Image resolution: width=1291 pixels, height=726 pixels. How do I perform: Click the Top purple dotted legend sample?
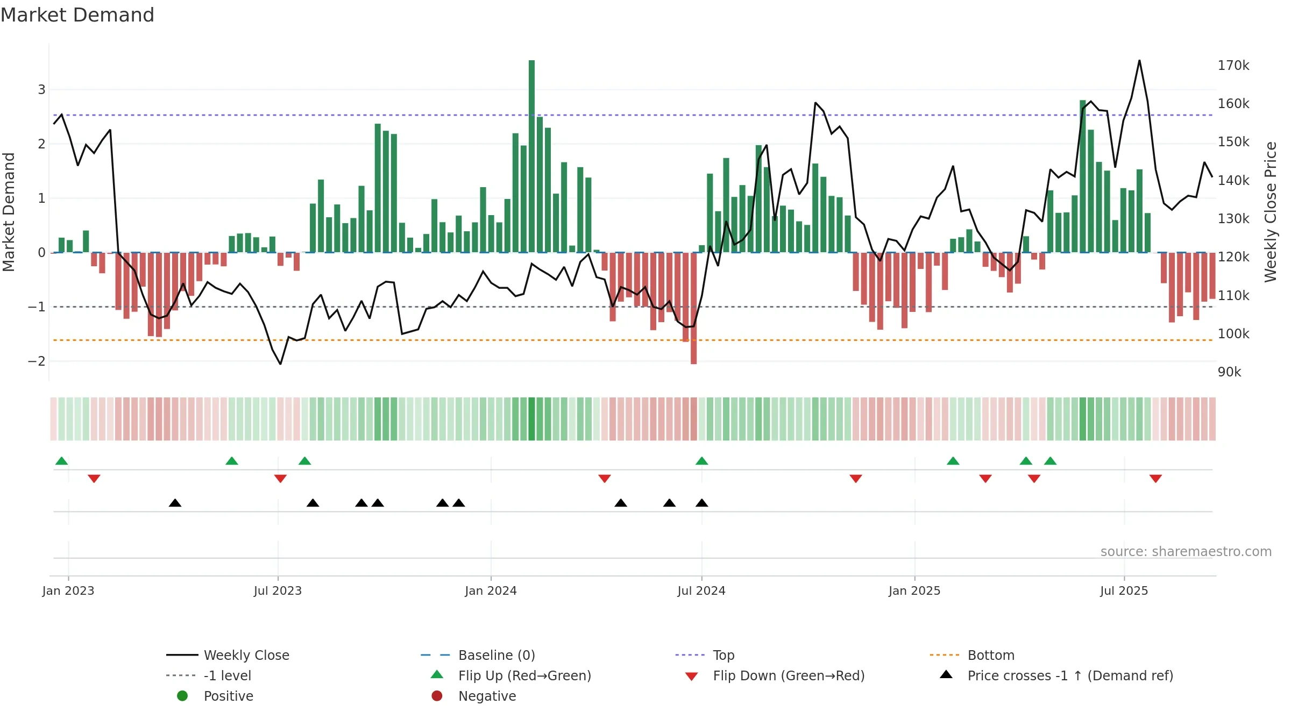690,655
